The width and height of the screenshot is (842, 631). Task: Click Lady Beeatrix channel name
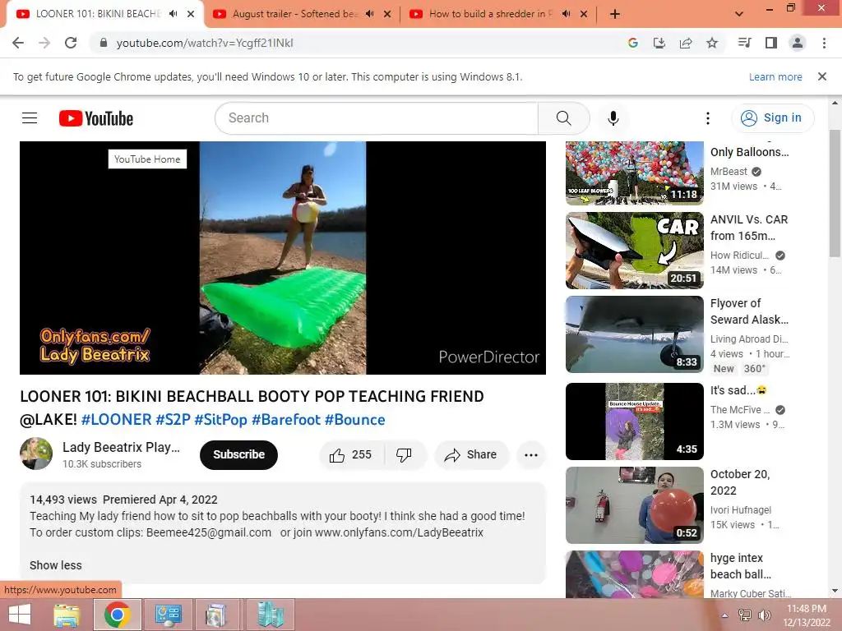click(121, 447)
